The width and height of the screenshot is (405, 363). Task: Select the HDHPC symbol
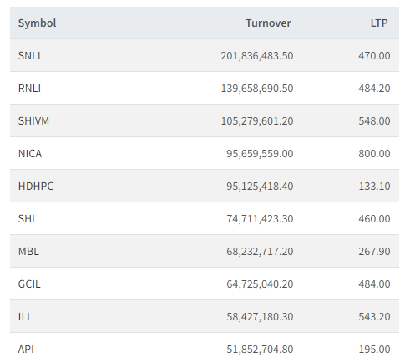[x=36, y=187]
